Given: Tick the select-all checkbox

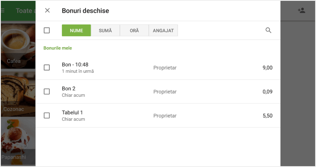Looking at the screenshot, I should [47, 30].
